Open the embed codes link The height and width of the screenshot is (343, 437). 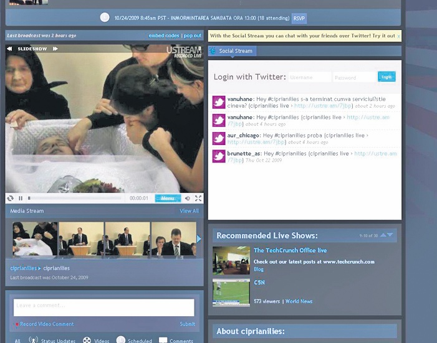click(165, 36)
